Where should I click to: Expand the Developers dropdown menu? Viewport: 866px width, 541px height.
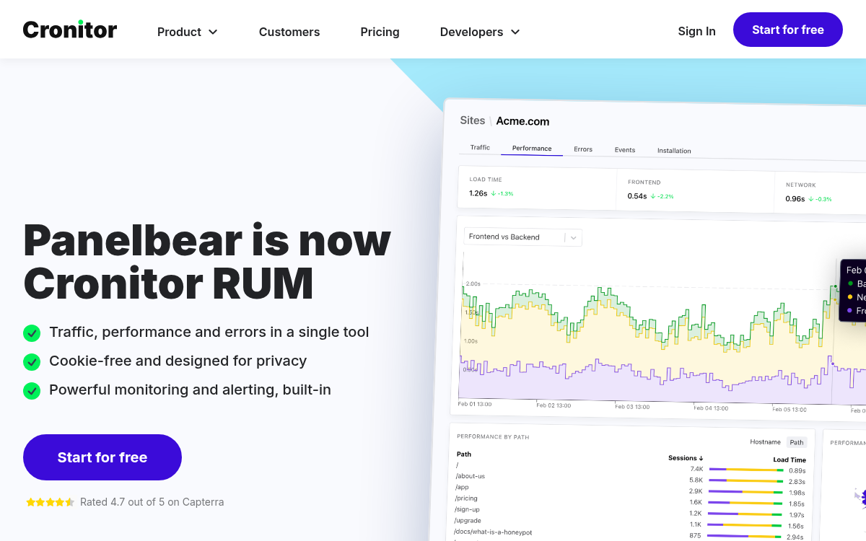[480, 32]
